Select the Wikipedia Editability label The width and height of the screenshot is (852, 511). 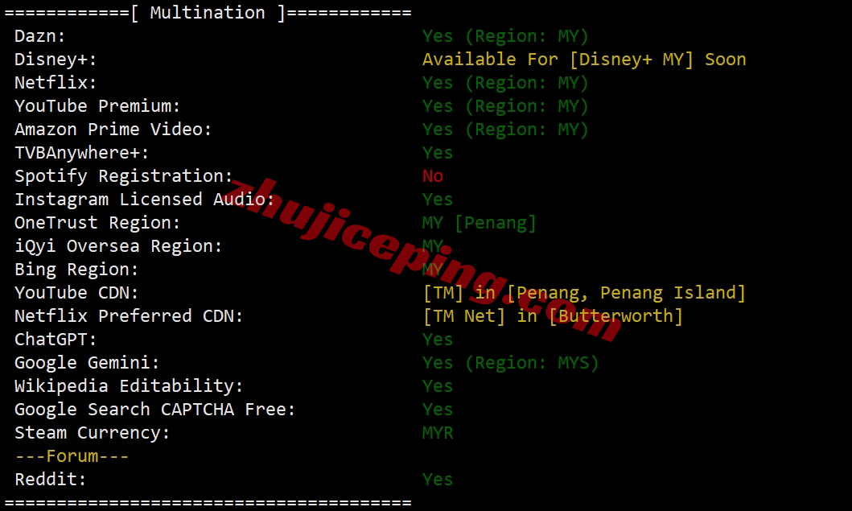(x=129, y=386)
